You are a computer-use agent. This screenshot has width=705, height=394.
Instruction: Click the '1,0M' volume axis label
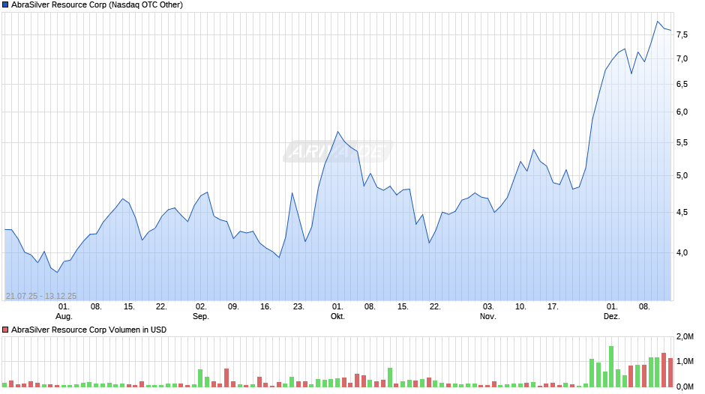(685, 362)
